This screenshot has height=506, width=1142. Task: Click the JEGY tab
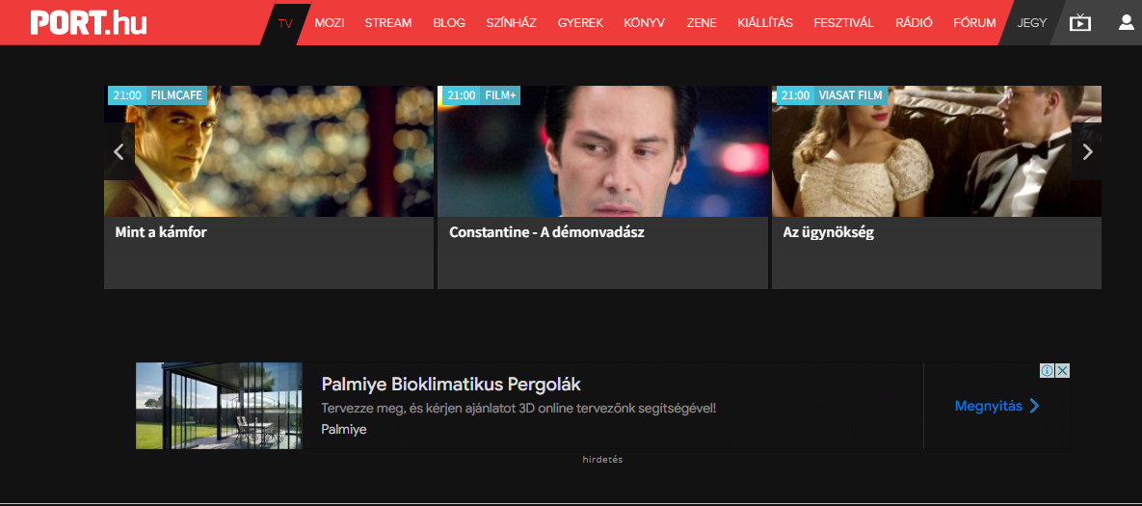(1032, 22)
